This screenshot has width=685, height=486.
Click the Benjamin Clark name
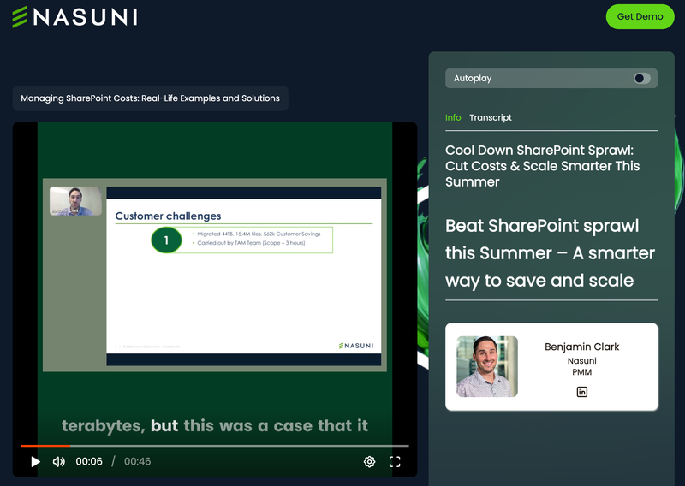(x=581, y=347)
